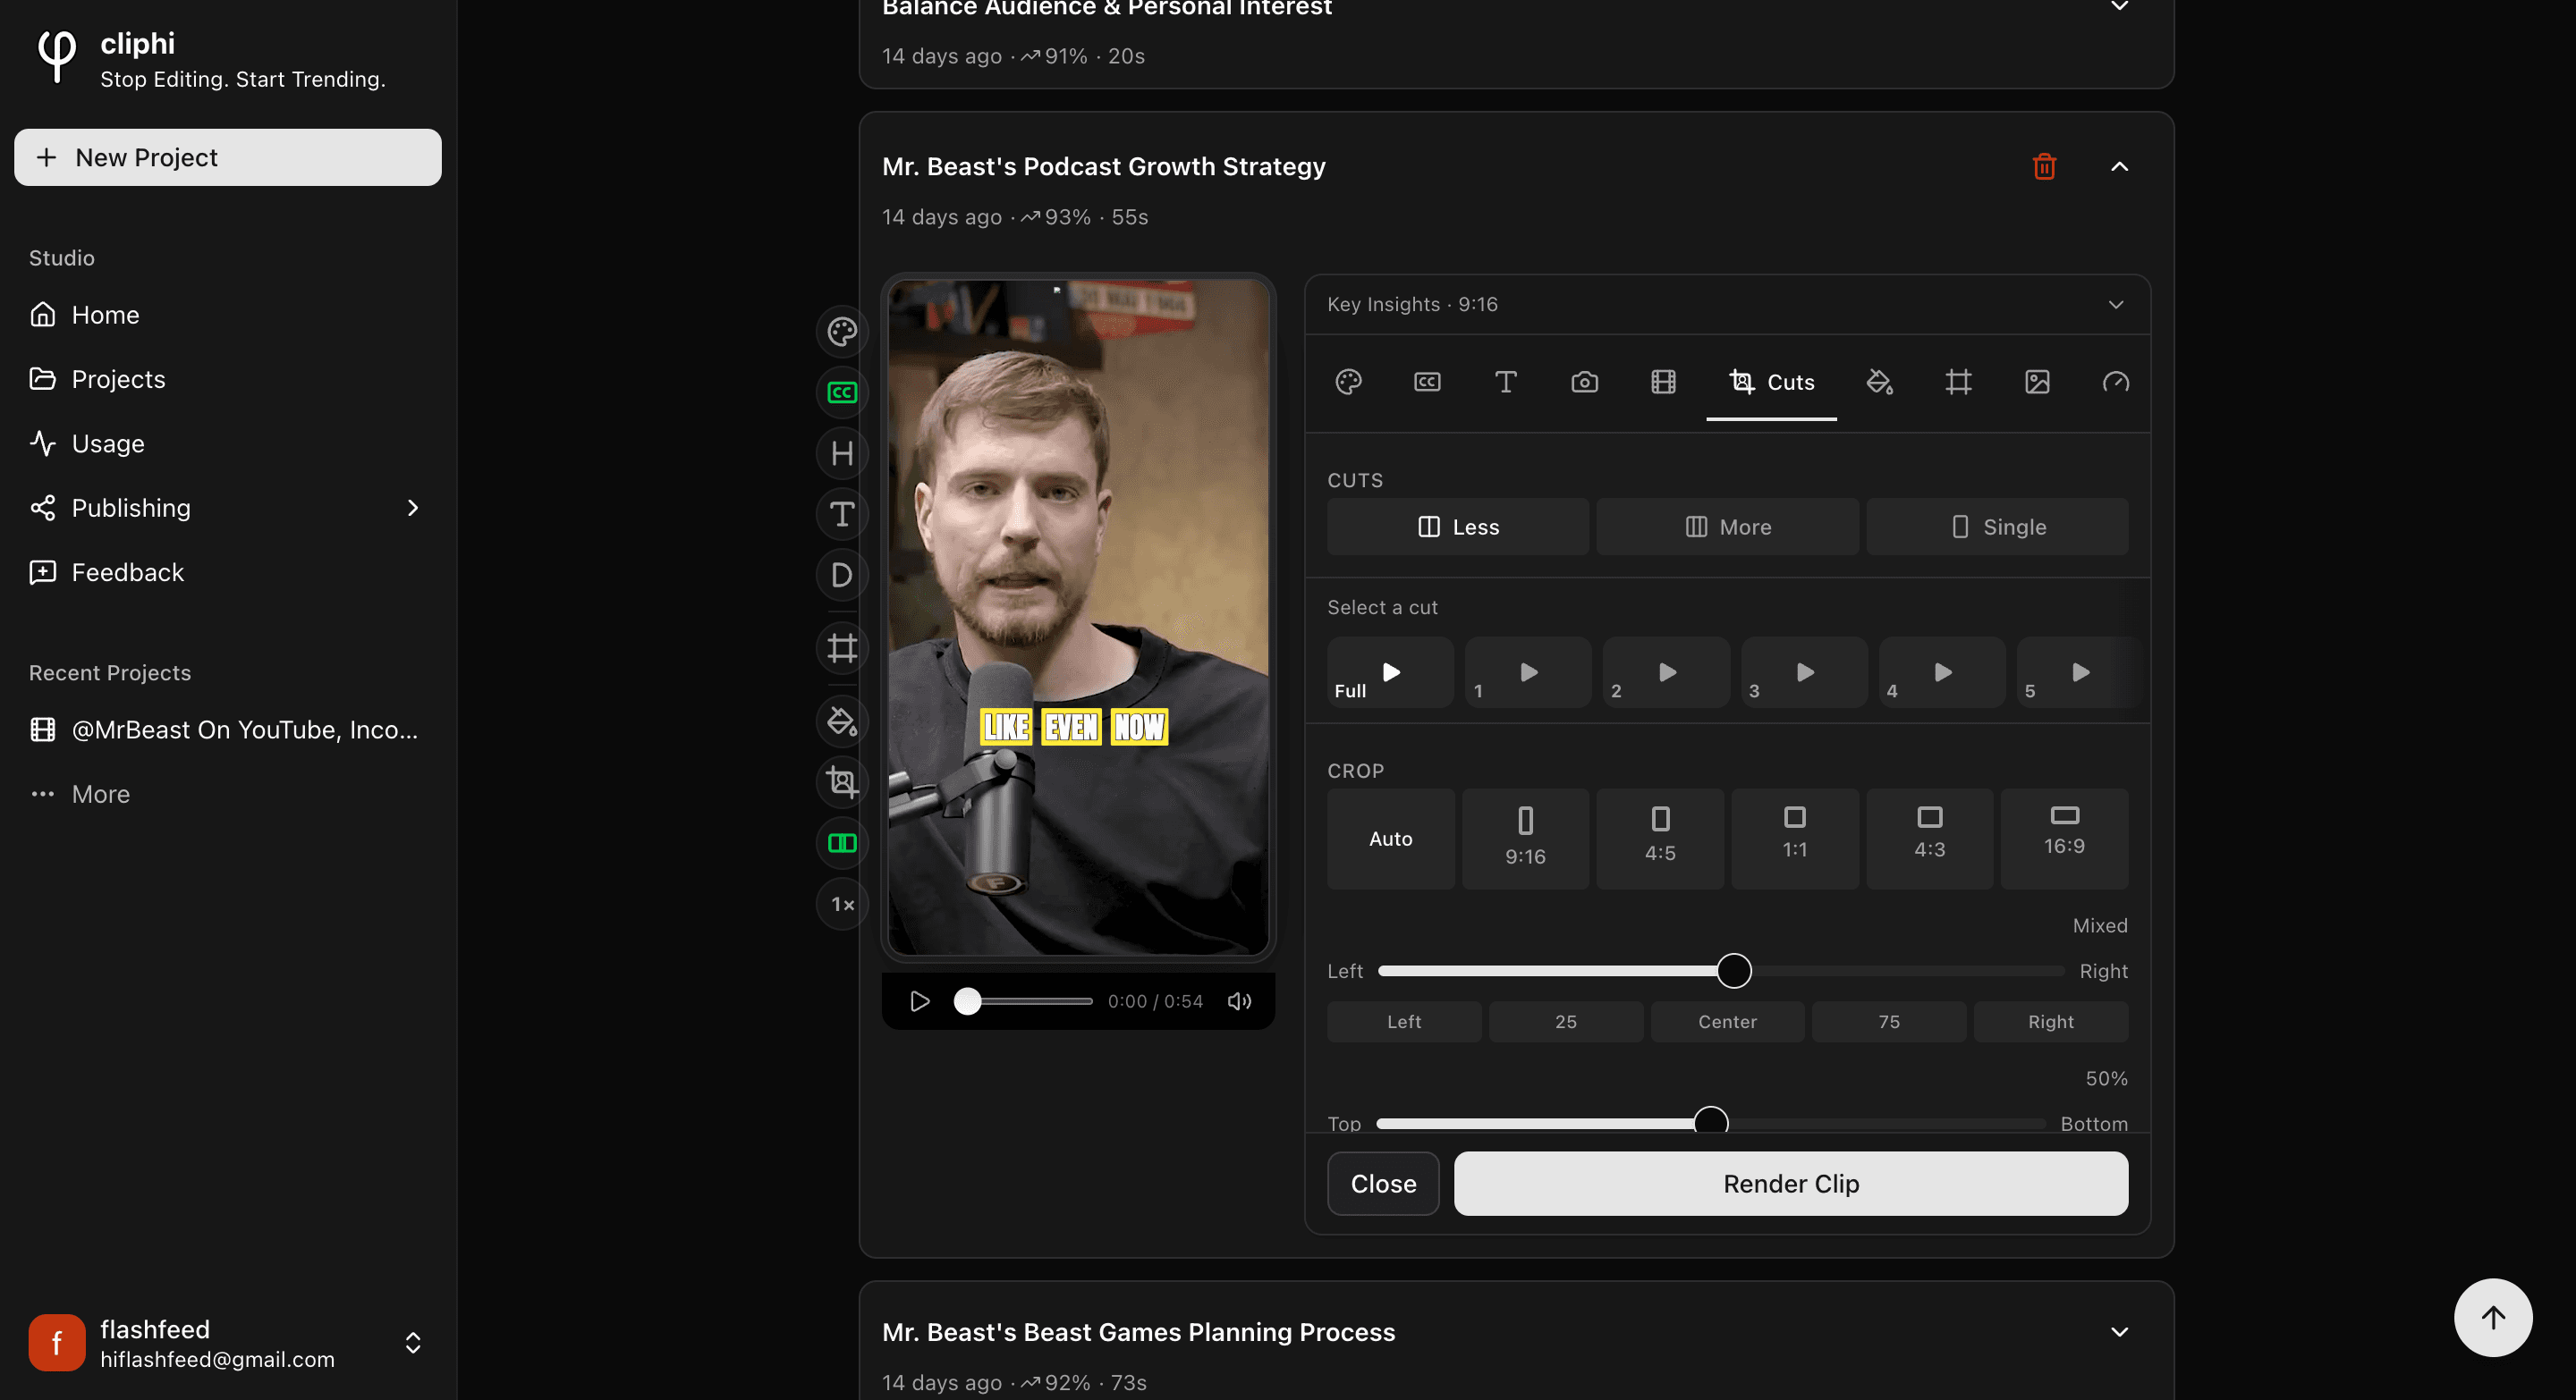Screen dimensions: 2576x1400
Task: Click the crop icon beside video
Action: click(x=842, y=782)
